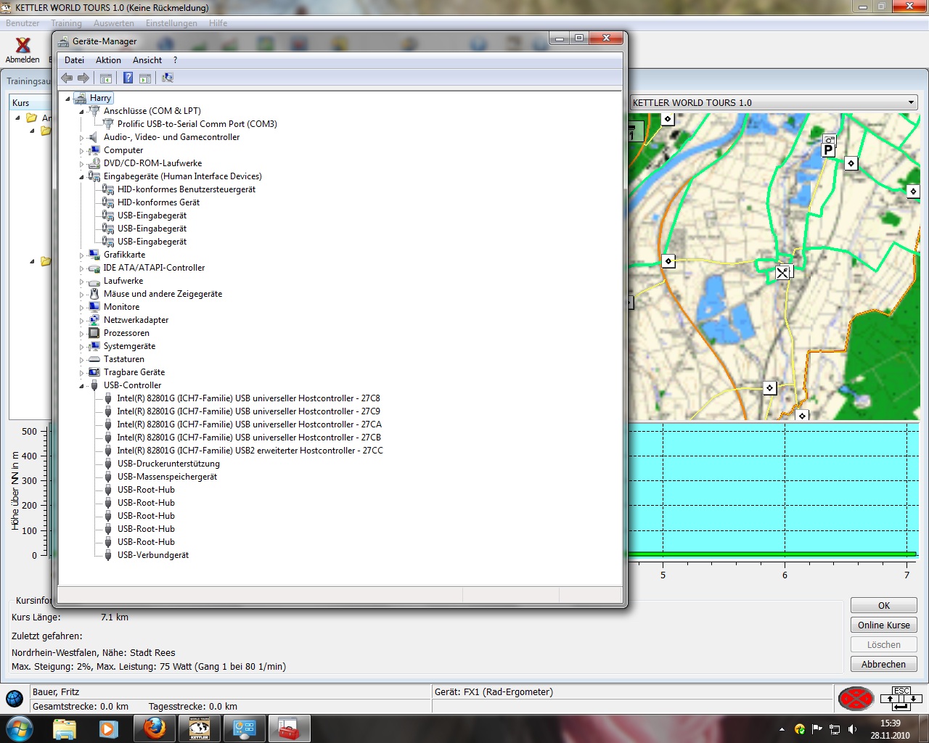Viewport: 929px width, 743px height.
Task: Select the Computer tree item
Action: [x=123, y=150]
